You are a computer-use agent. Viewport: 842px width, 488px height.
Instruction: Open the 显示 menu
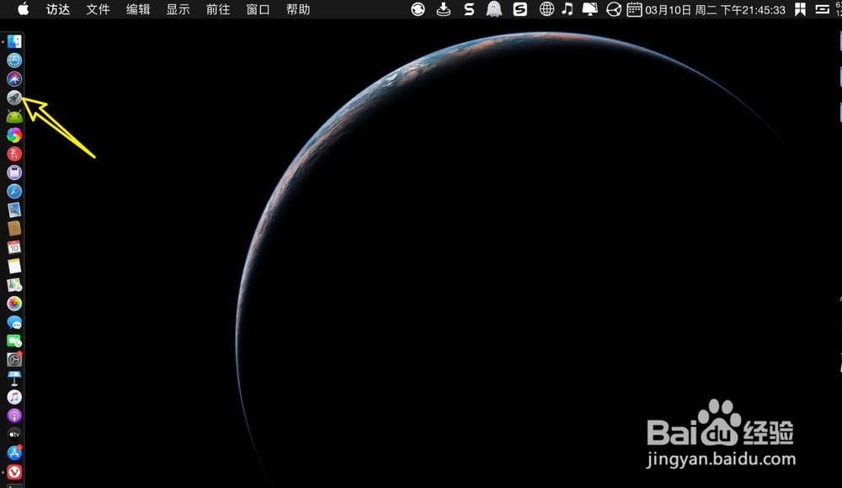coord(178,9)
